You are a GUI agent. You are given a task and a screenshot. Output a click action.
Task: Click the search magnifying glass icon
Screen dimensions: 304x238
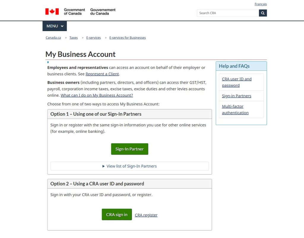263,13
